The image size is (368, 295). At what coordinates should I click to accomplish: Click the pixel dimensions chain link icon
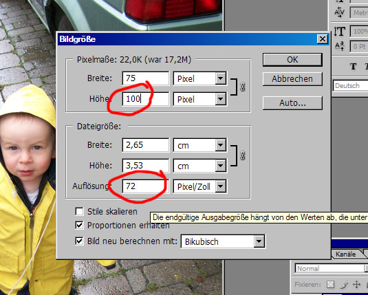[242, 87]
